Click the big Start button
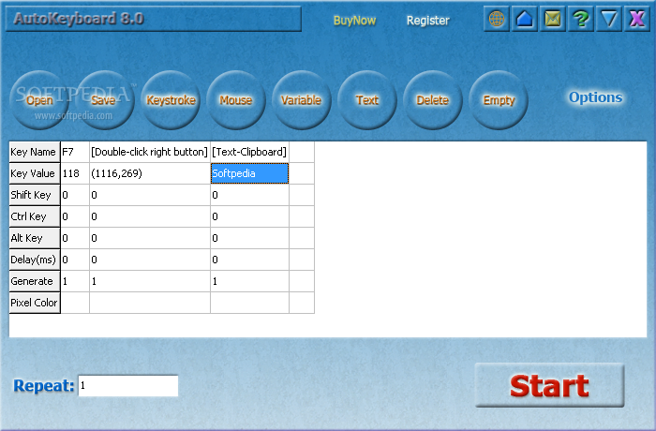 point(550,385)
